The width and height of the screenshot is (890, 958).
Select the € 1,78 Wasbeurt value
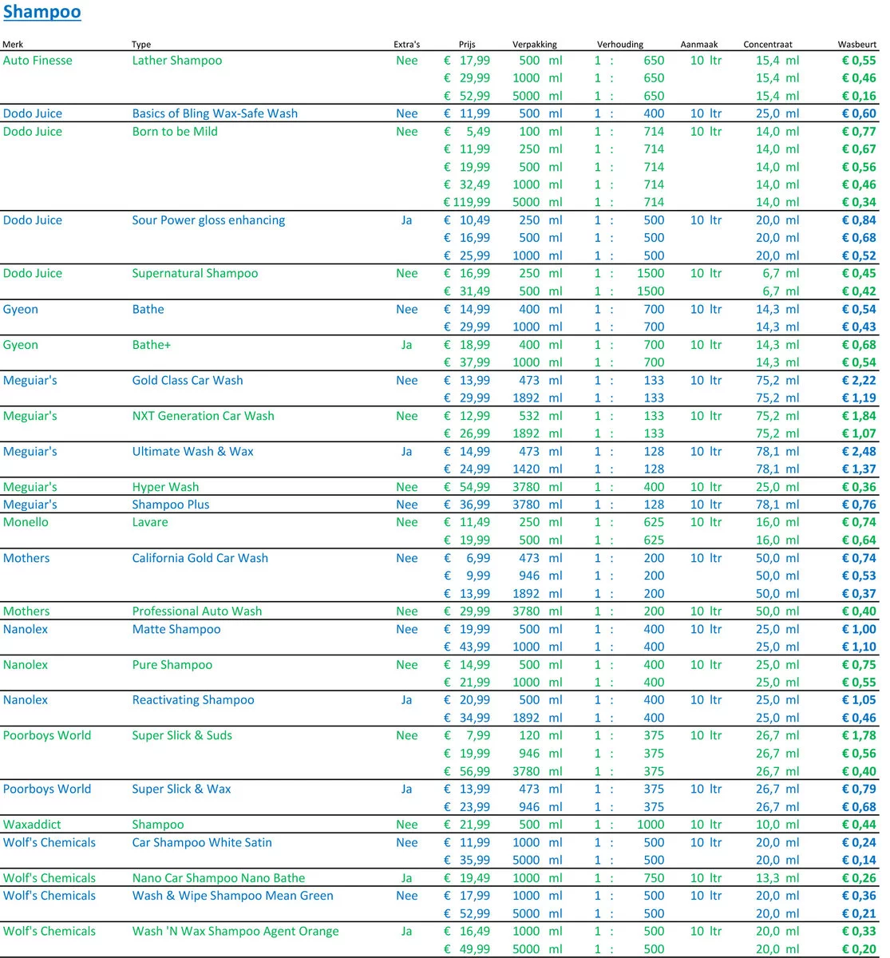pyautogui.click(x=859, y=735)
